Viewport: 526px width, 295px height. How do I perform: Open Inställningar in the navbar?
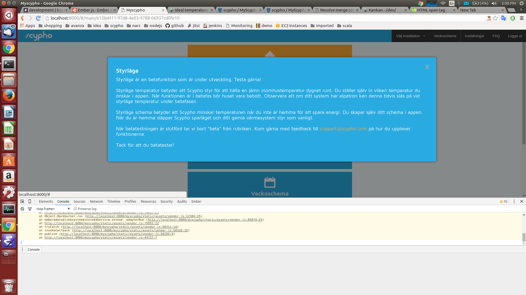coord(474,36)
